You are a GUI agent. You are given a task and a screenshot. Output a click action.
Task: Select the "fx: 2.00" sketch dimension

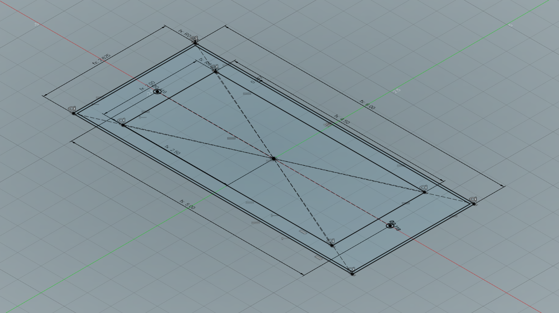coord(147,86)
